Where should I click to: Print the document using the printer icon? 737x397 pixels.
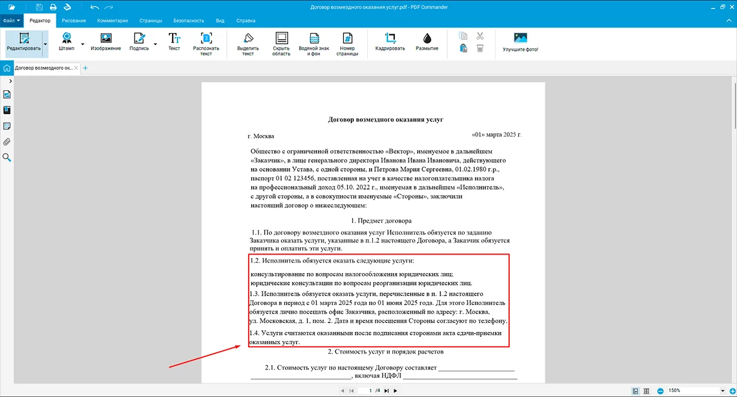click(53, 7)
